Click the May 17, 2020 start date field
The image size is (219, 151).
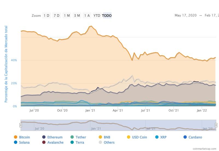185,15
